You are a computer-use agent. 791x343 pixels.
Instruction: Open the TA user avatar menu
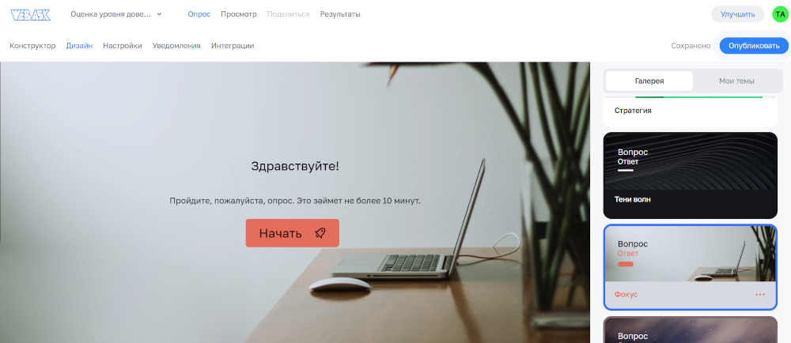click(780, 14)
